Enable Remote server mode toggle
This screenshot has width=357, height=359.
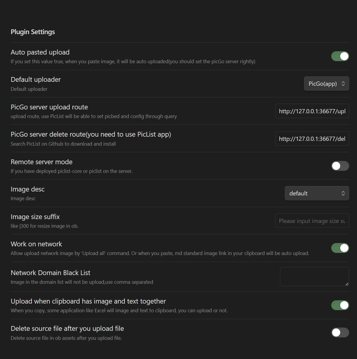point(340,166)
